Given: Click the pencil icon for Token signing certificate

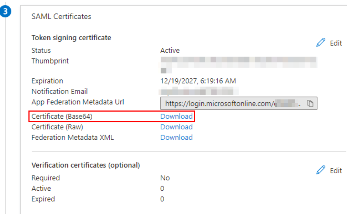Looking at the screenshot, I should point(321,43).
